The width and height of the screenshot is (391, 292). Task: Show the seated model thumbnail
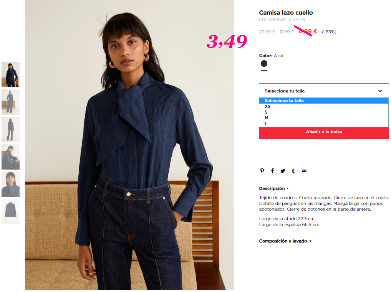pyautogui.click(x=10, y=157)
